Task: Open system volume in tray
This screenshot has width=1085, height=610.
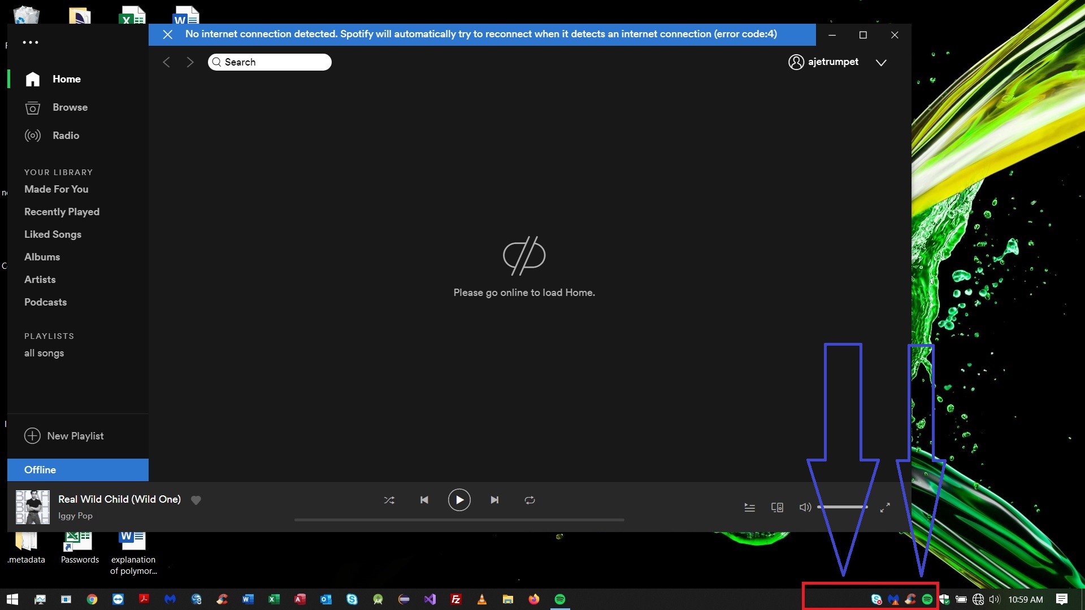Action: click(995, 599)
